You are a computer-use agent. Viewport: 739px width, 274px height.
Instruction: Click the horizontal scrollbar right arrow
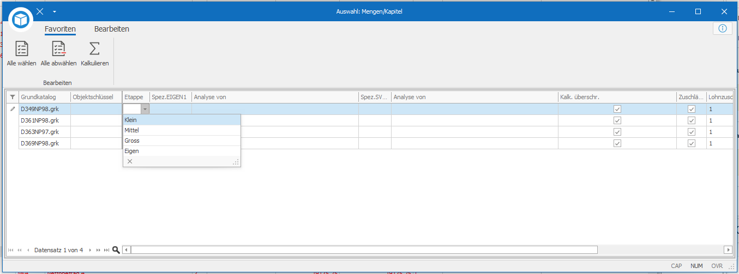click(x=728, y=250)
